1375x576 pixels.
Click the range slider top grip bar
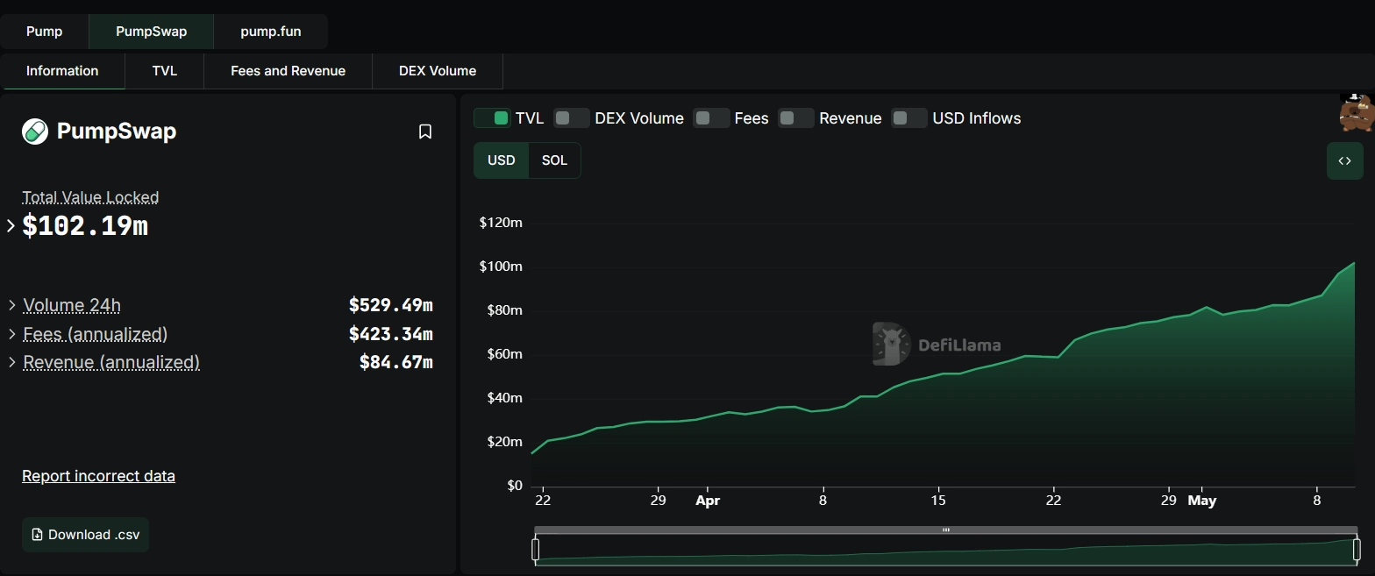(945, 530)
